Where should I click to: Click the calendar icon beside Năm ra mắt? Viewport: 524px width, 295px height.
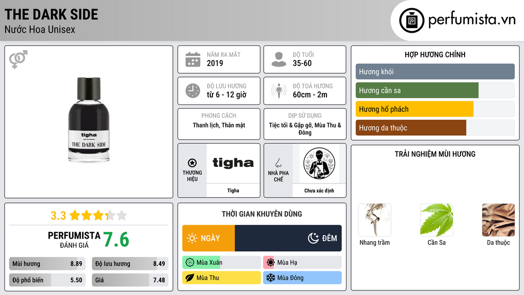coord(193,59)
